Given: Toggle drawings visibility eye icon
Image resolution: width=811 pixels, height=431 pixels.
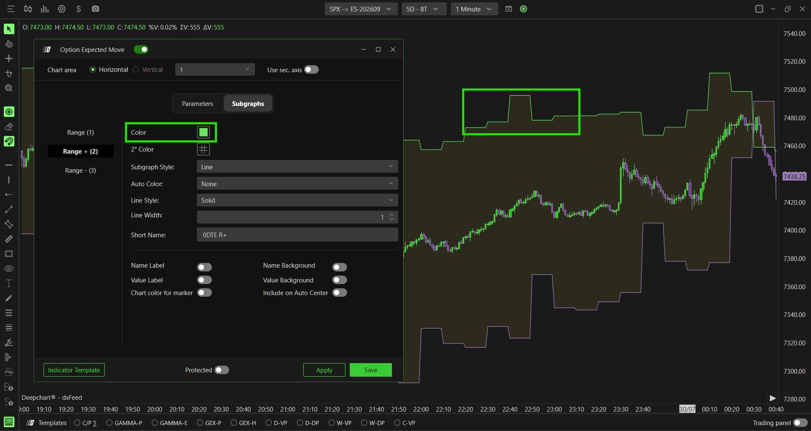Looking at the screenshot, I should [x=9, y=111].
